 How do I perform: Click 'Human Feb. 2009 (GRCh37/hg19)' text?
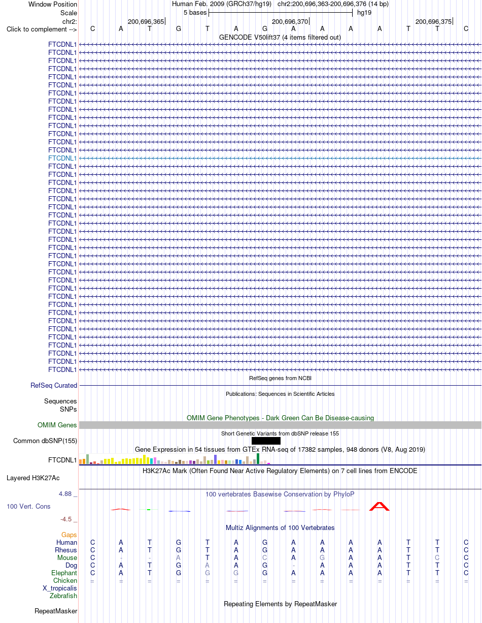(222, 5)
